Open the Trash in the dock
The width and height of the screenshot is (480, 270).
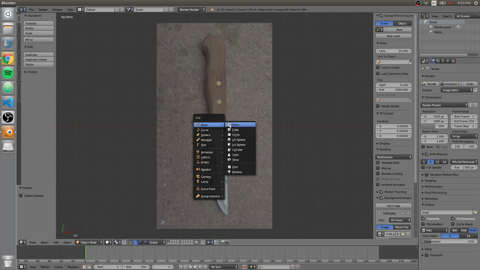coord(8,262)
